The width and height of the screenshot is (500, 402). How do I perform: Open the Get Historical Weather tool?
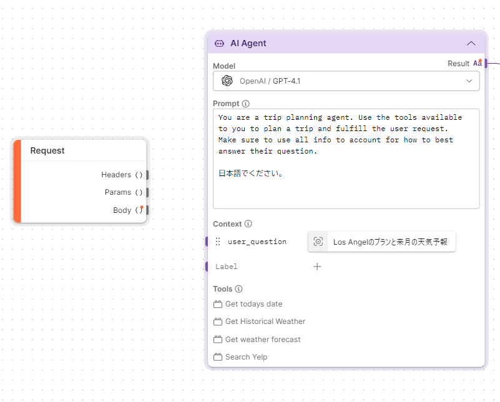tap(265, 321)
